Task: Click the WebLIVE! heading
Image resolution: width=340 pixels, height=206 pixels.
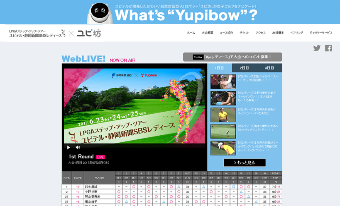Action: 83,59
